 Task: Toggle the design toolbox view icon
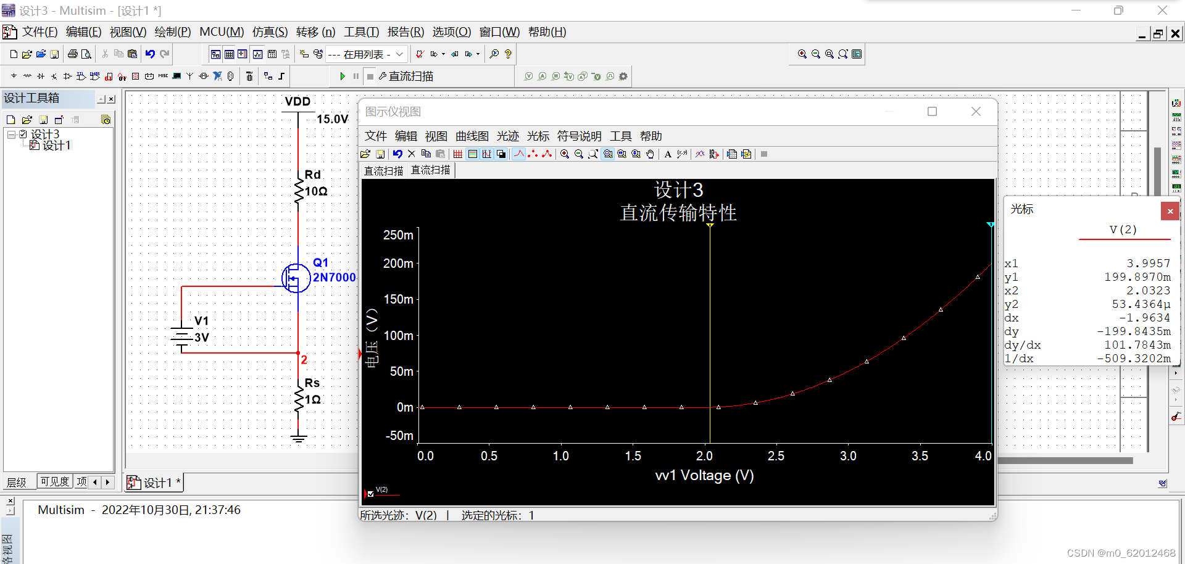point(215,54)
